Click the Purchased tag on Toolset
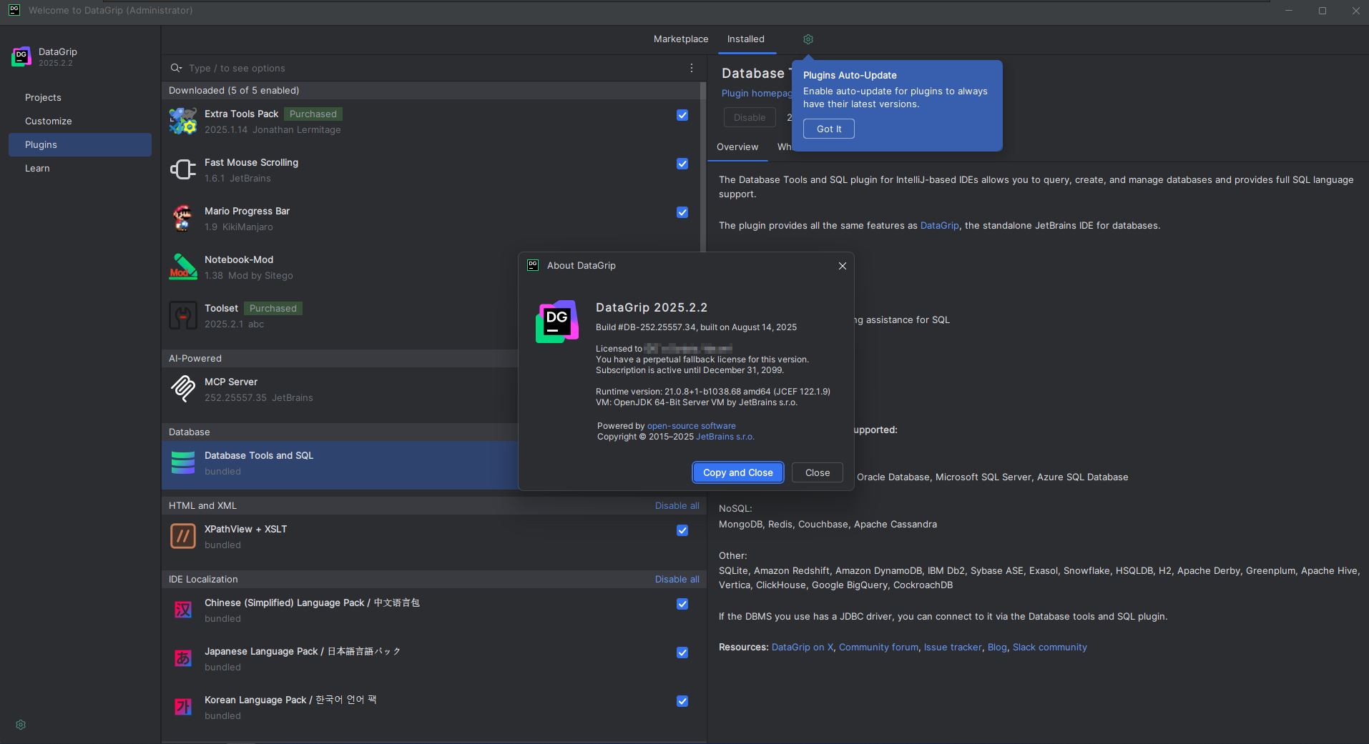The width and height of the screenshot is (1369, 744). click(273, 308)
